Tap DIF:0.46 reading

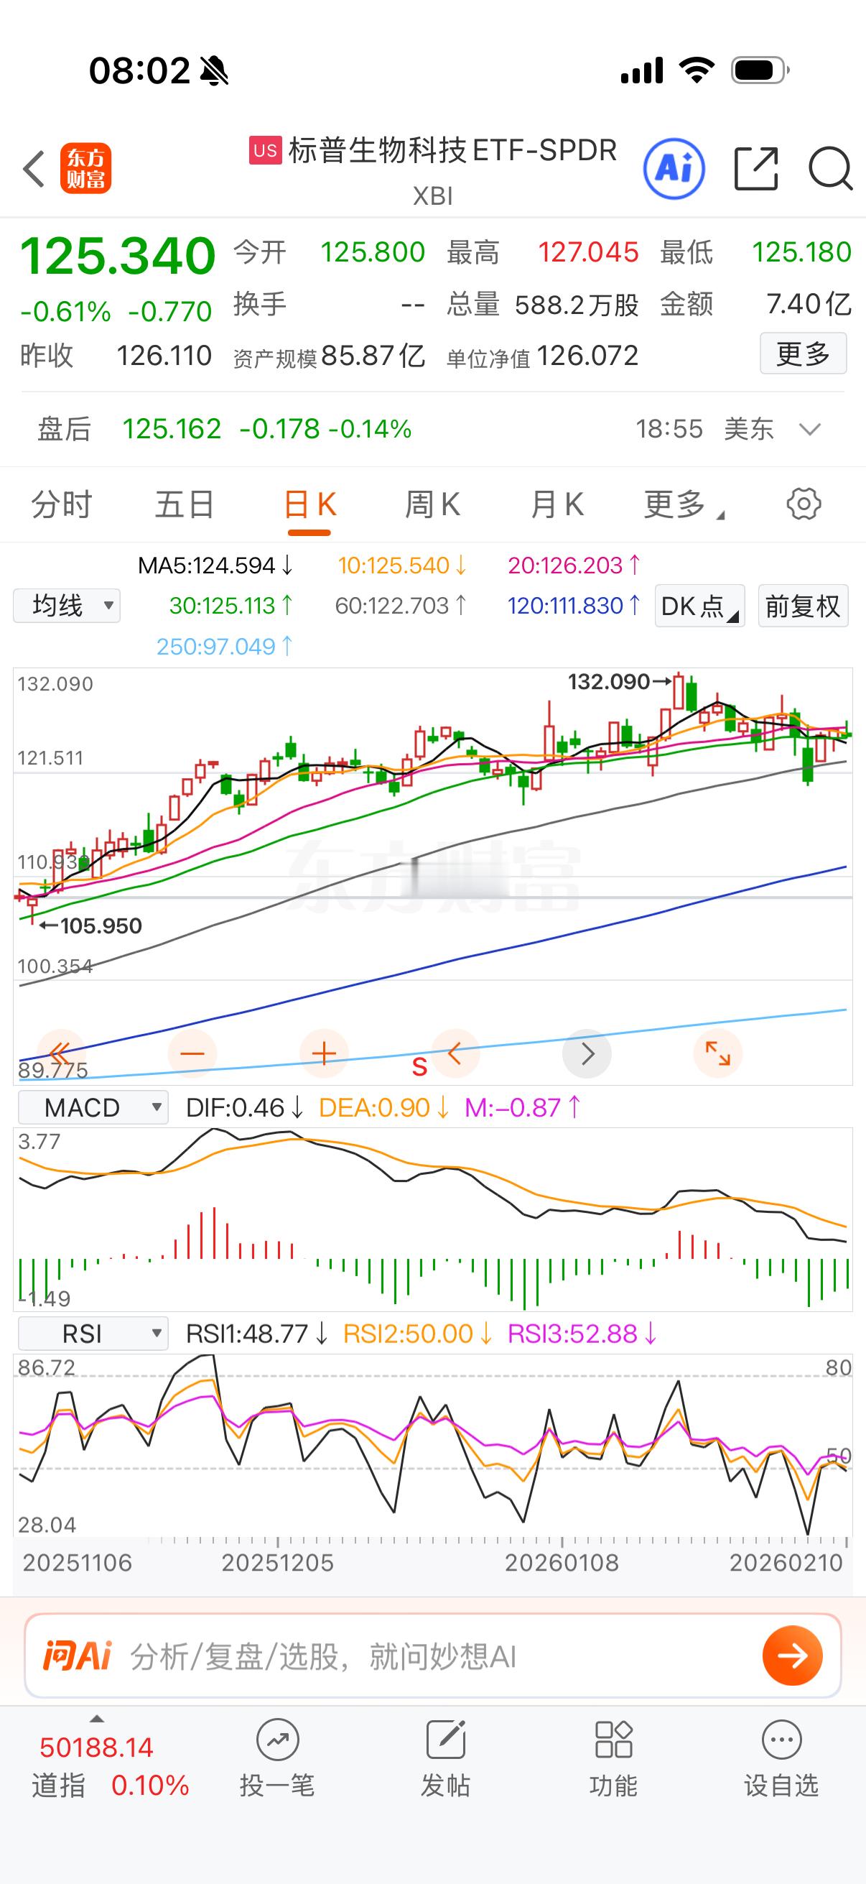click(x=244, y=1108)
